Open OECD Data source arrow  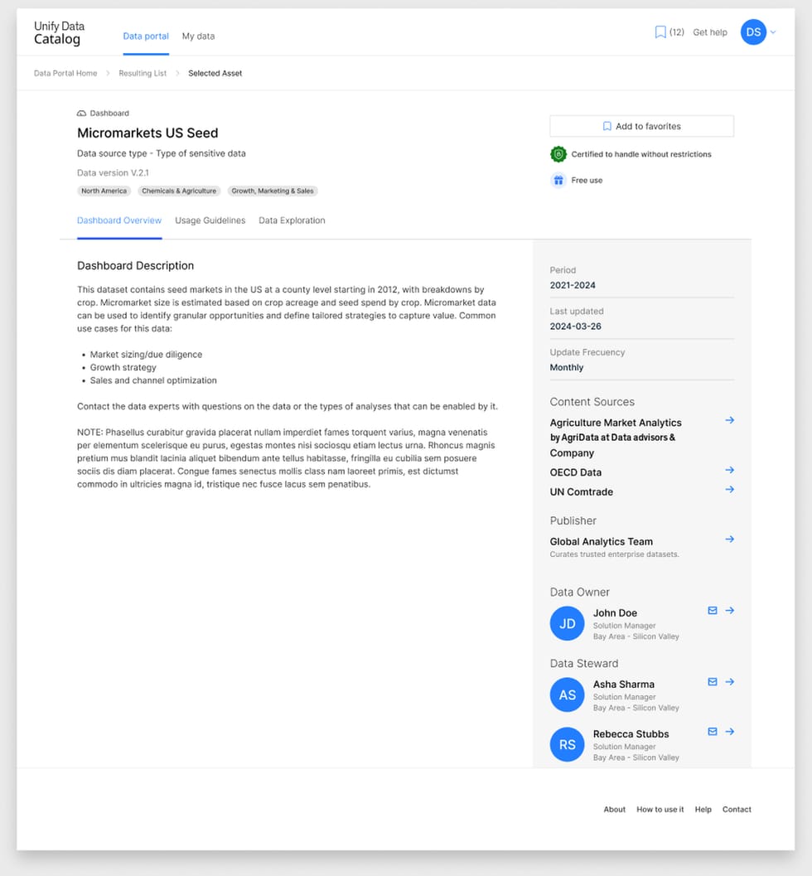point(729,470)
